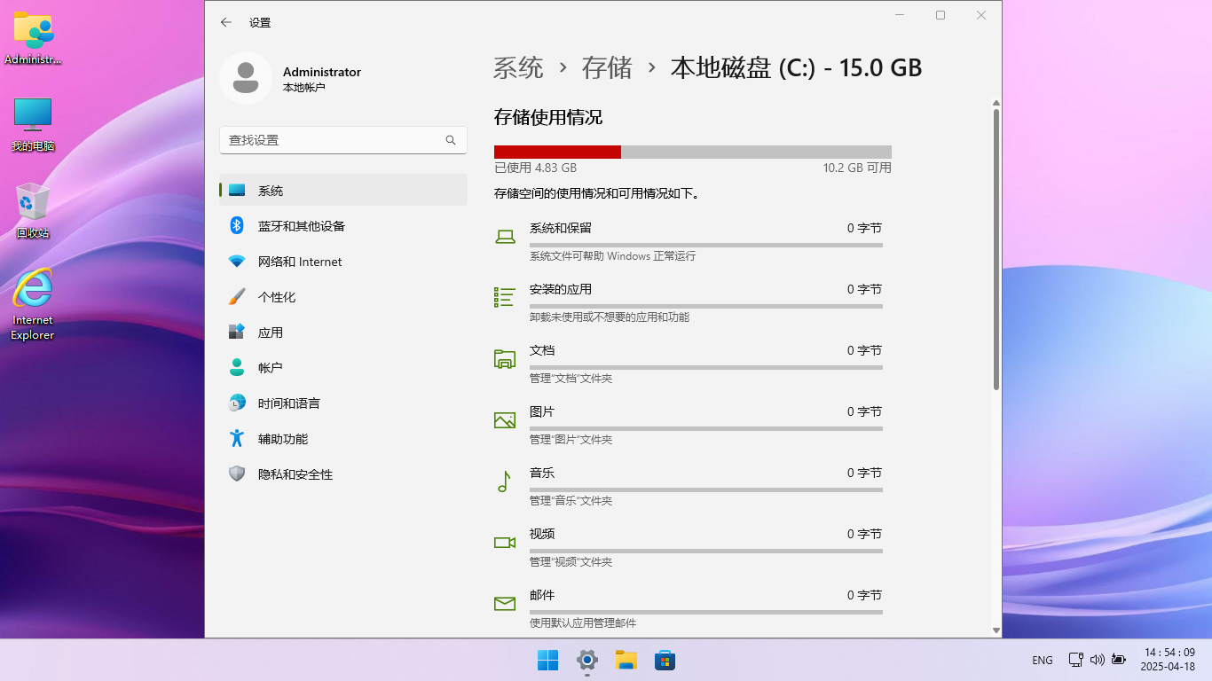This screenshot has width=1212, height=681.
Task: Click the ENG language indicator
Action: 1043,660
